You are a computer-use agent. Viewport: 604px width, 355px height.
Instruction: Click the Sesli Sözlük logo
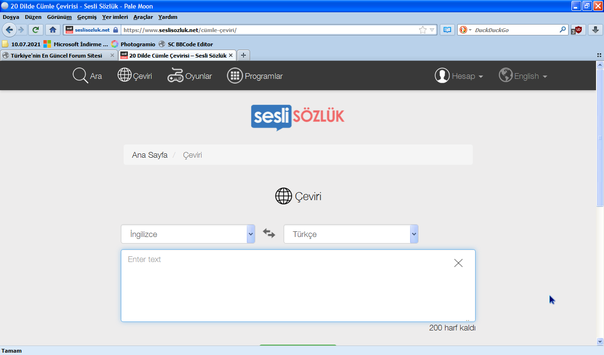298,117
